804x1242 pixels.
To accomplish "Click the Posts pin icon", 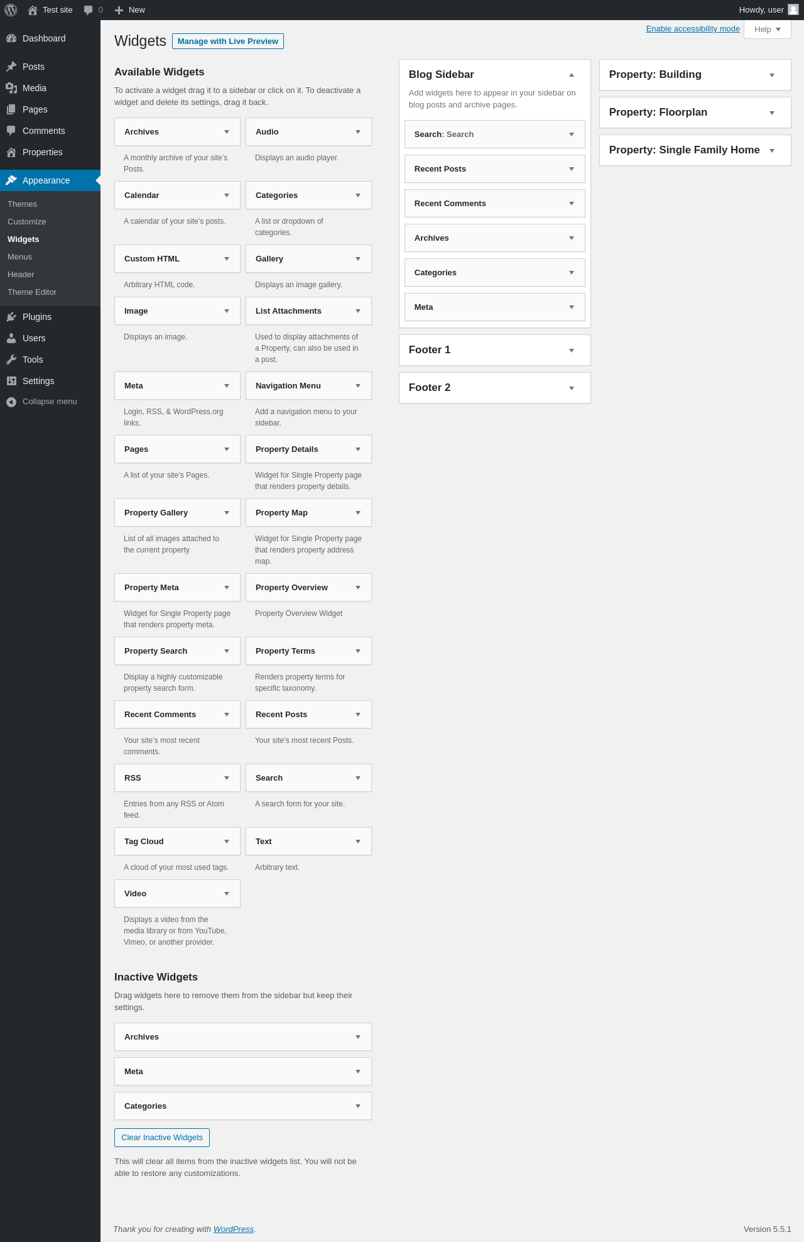I will click(x=11, y=67).
